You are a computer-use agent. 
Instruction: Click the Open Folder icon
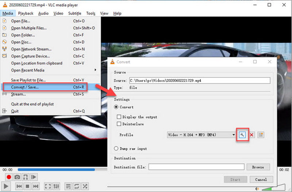tap(4, 35)
